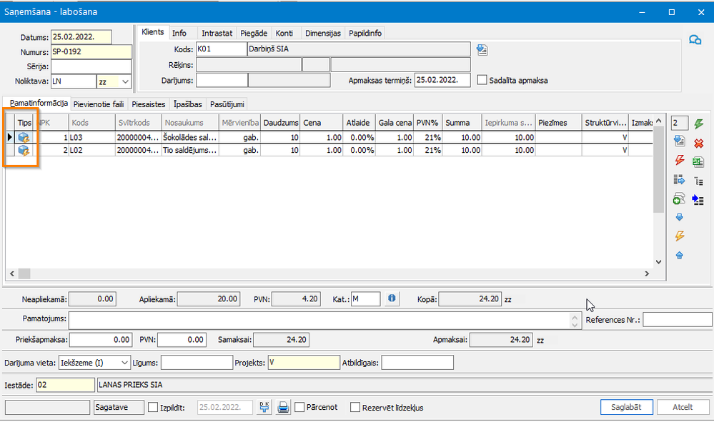Enable Rezervēt līdzekļus checkbox
The width and height of the screenshot is (714, 422).
tap(355, 408)
